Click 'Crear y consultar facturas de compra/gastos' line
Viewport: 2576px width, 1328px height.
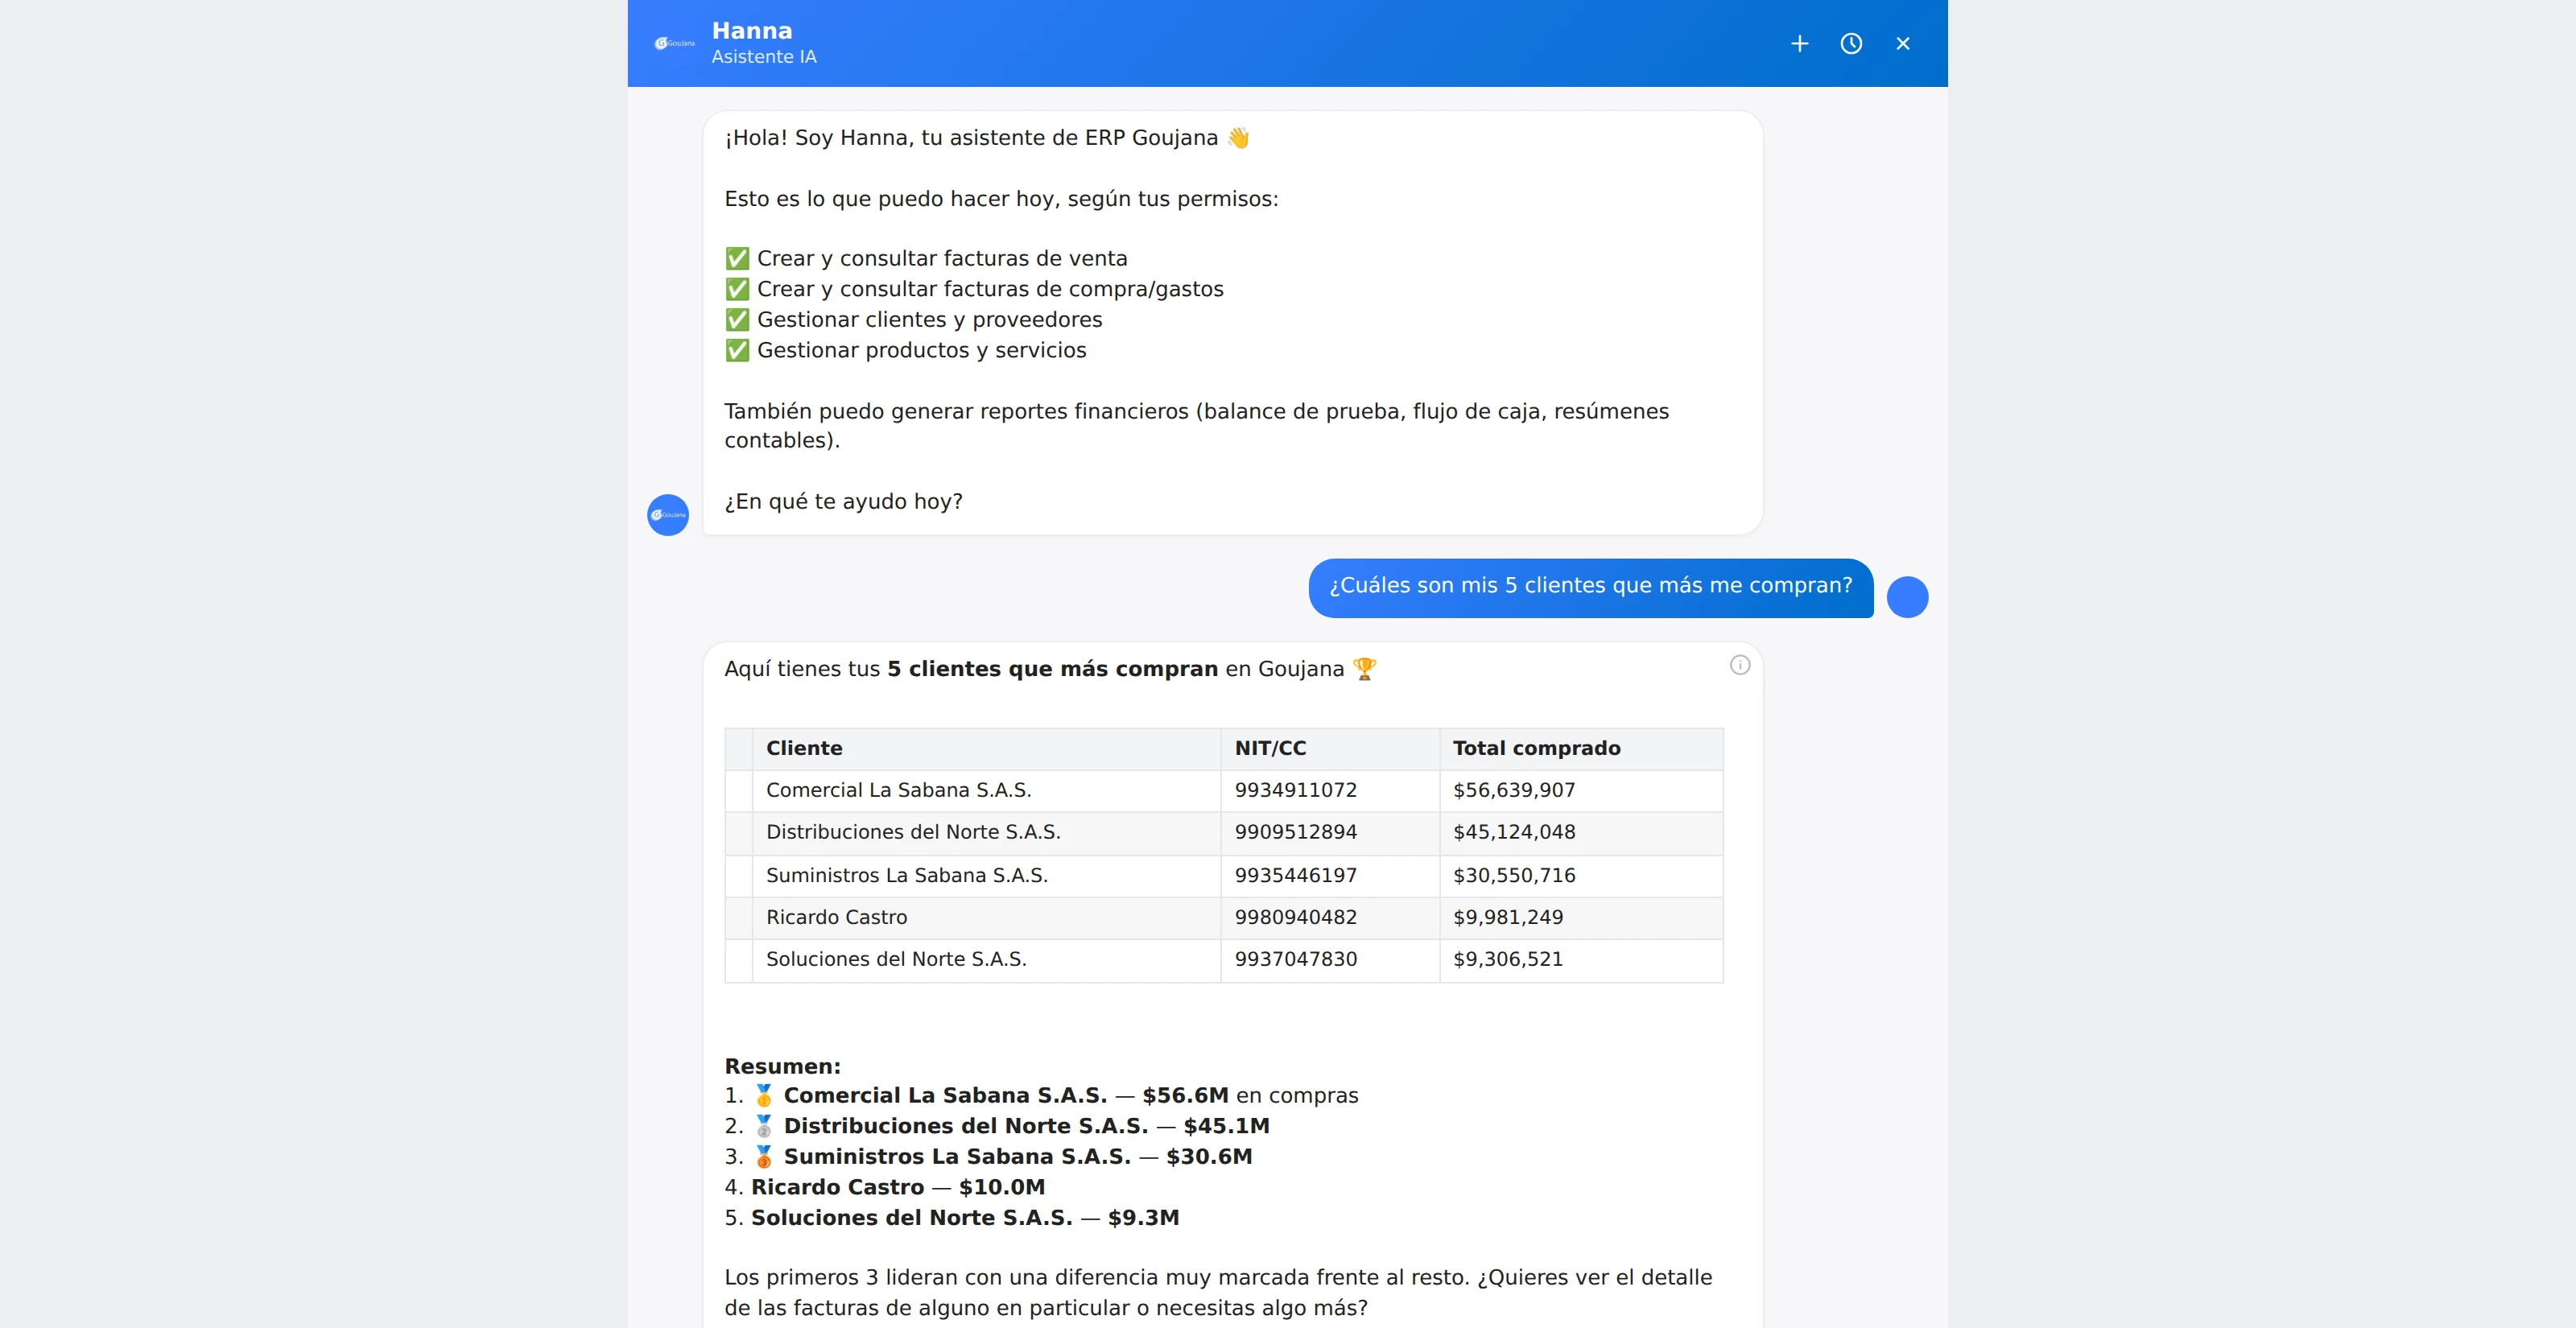[974, 290]
